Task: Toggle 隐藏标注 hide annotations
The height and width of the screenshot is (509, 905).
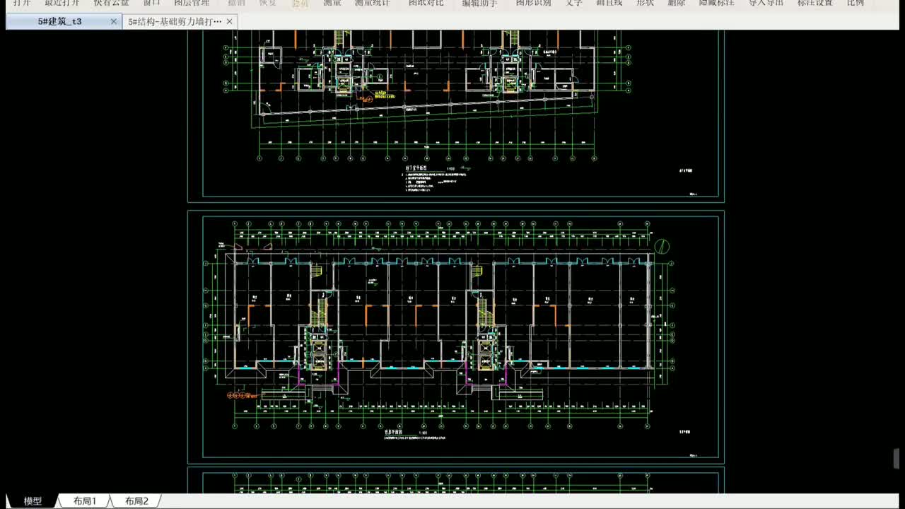Action: 717,3
